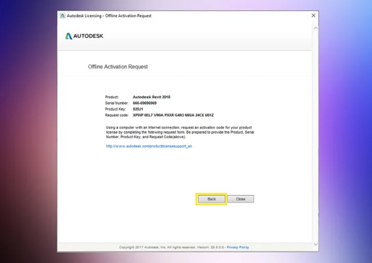This screenshot has width=372, height=263.
Task: Click the product name Autodesk Revit 2018
Action: pos(153,96)
